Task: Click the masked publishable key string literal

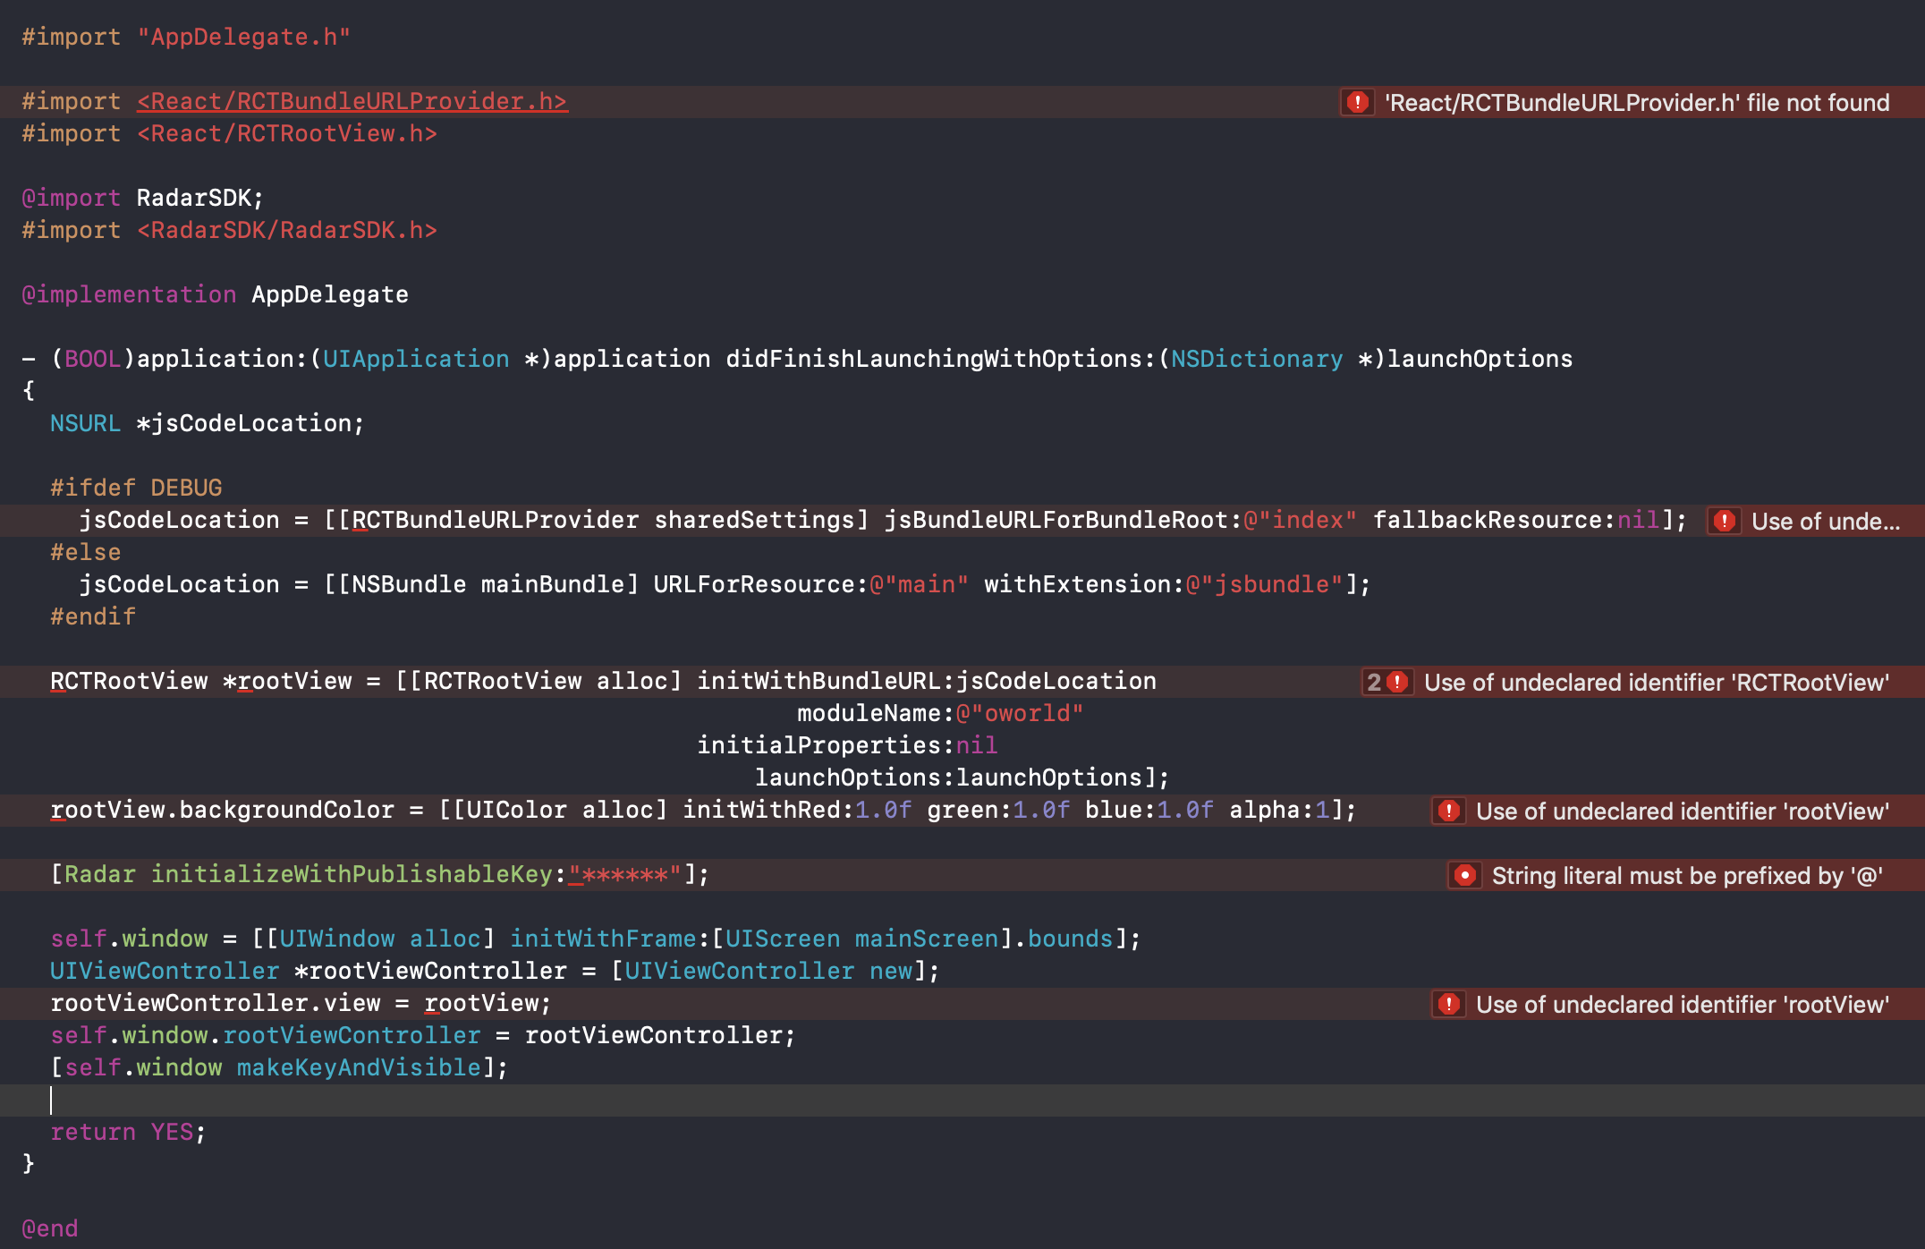Action: 624,874
